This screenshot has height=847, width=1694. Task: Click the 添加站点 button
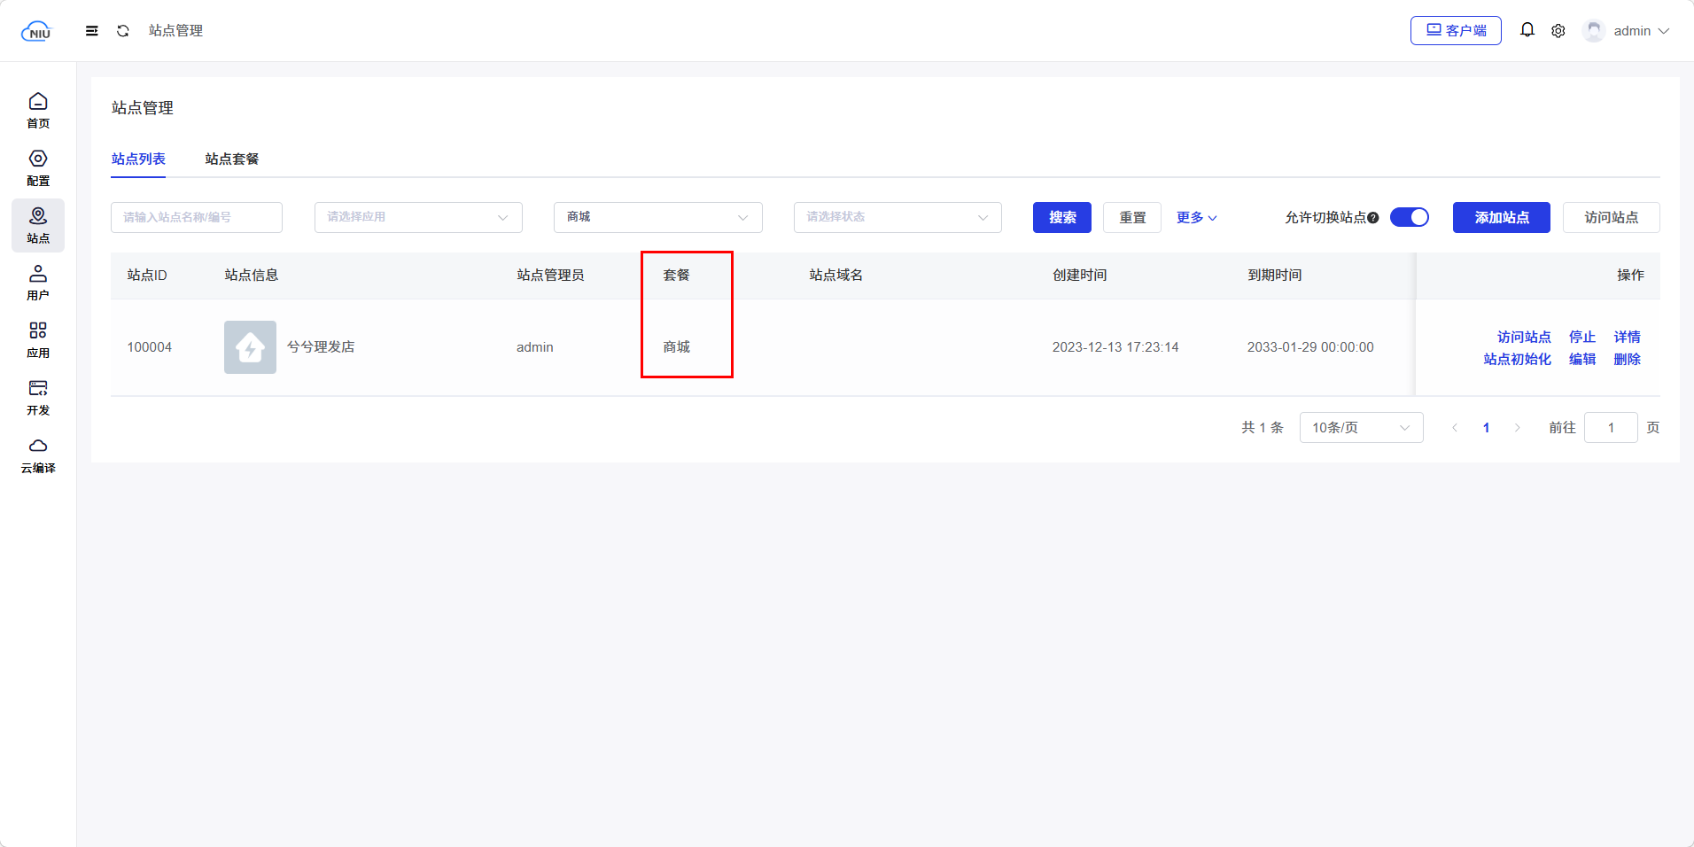[x=1501, y=217]
